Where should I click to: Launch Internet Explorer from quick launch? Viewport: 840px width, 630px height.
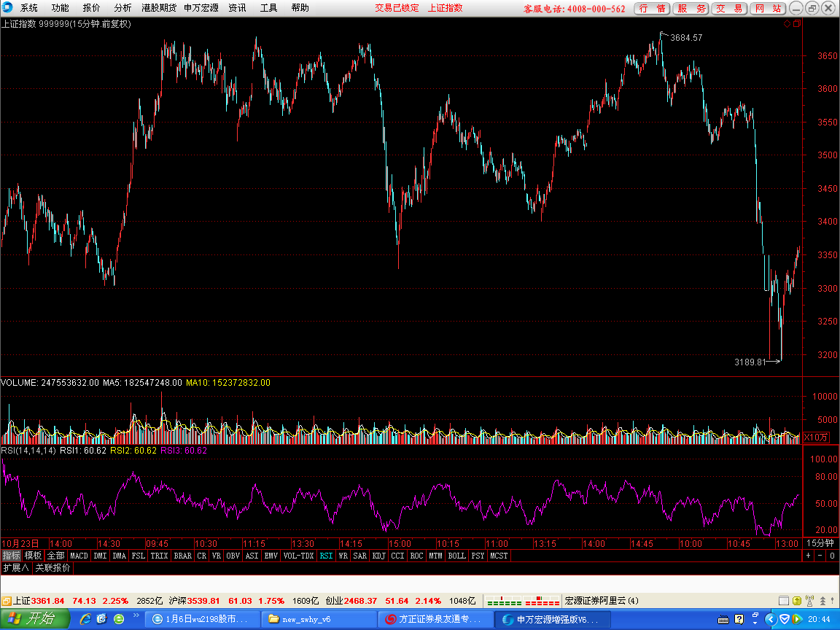click(x=85, y=619)
